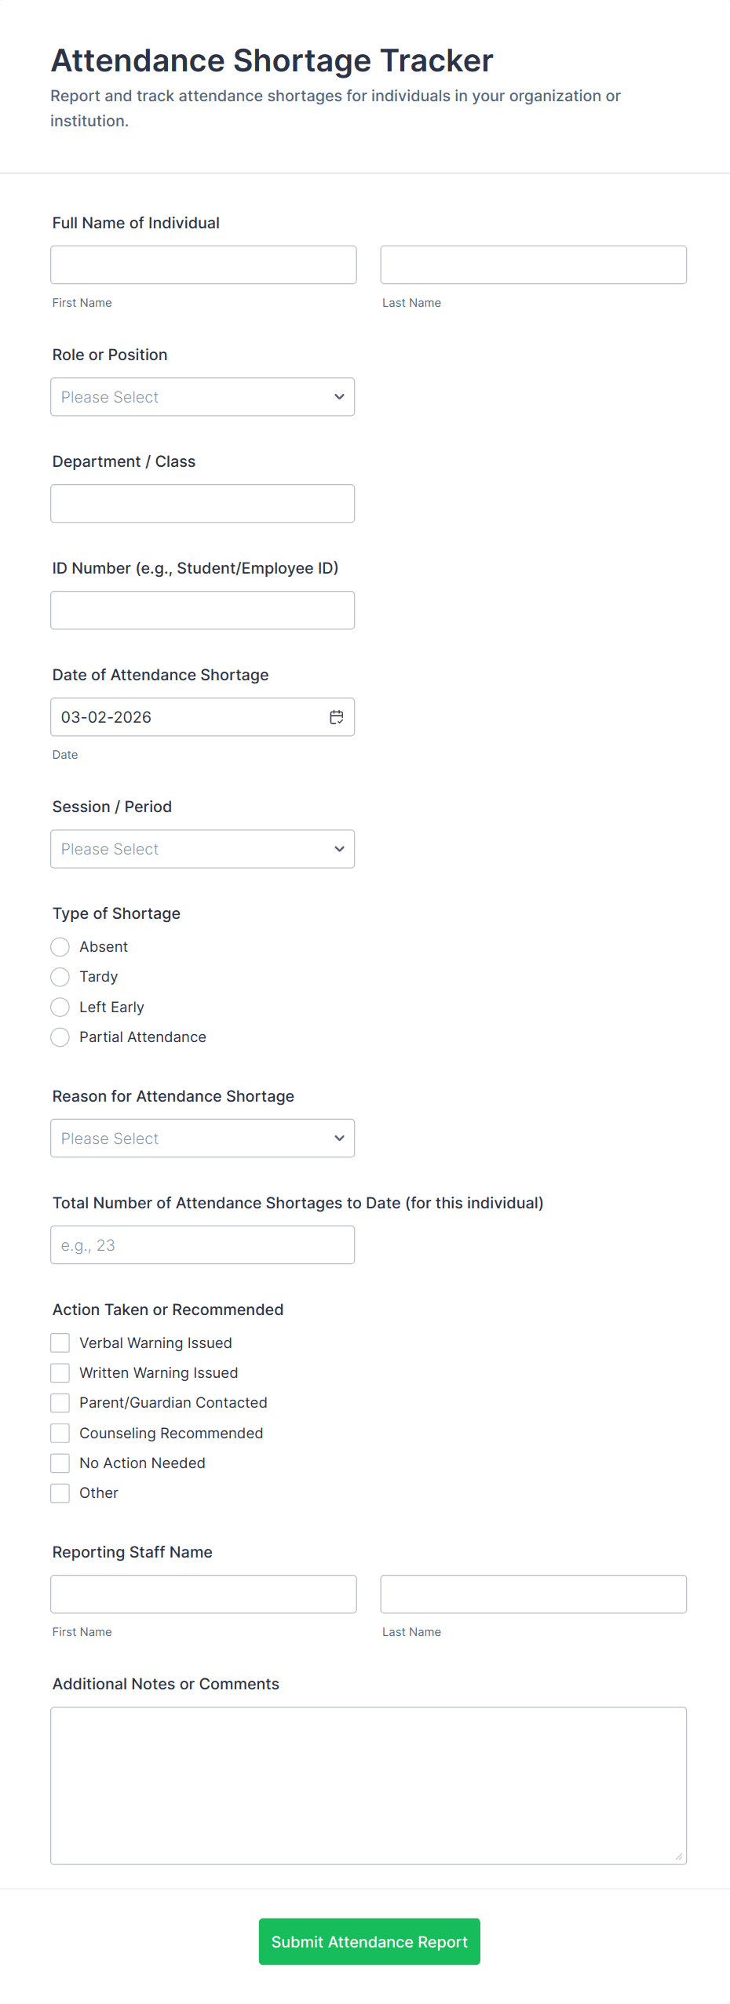Toggle the No Action Needed checkbox
This screenshot has width=730, height=2004.
[x=60, y=1463]
